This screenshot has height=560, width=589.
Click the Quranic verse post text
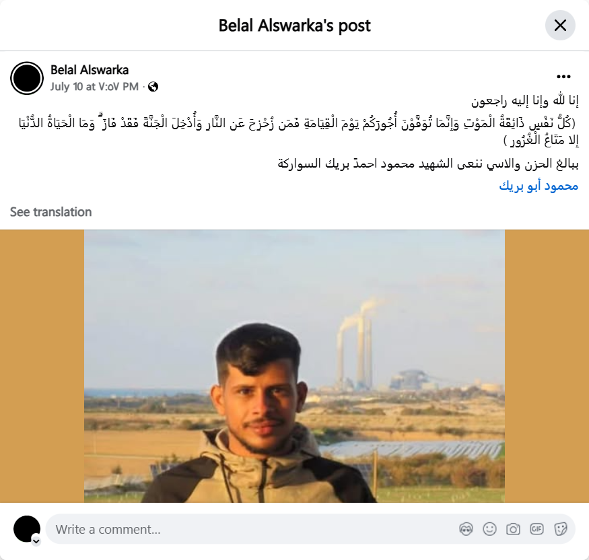click(299, 131)
